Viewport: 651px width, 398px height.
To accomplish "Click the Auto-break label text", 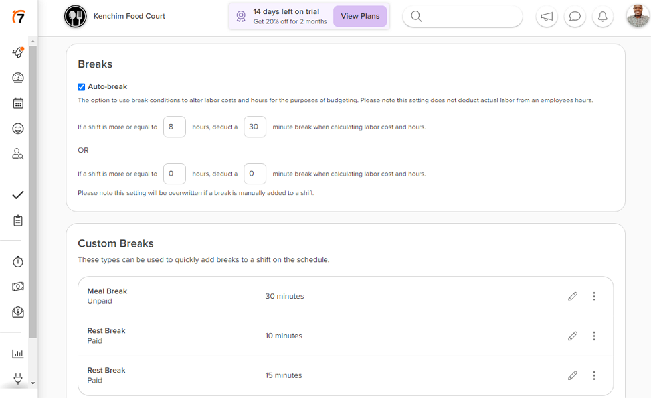I will pos(107,87).
